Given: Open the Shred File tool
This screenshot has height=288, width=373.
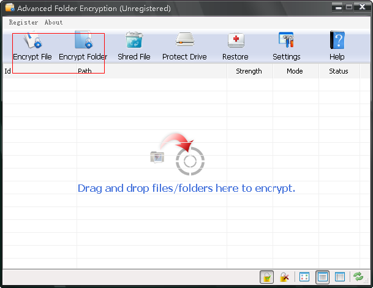Looking at the screenshot, I should coord(134,46).
